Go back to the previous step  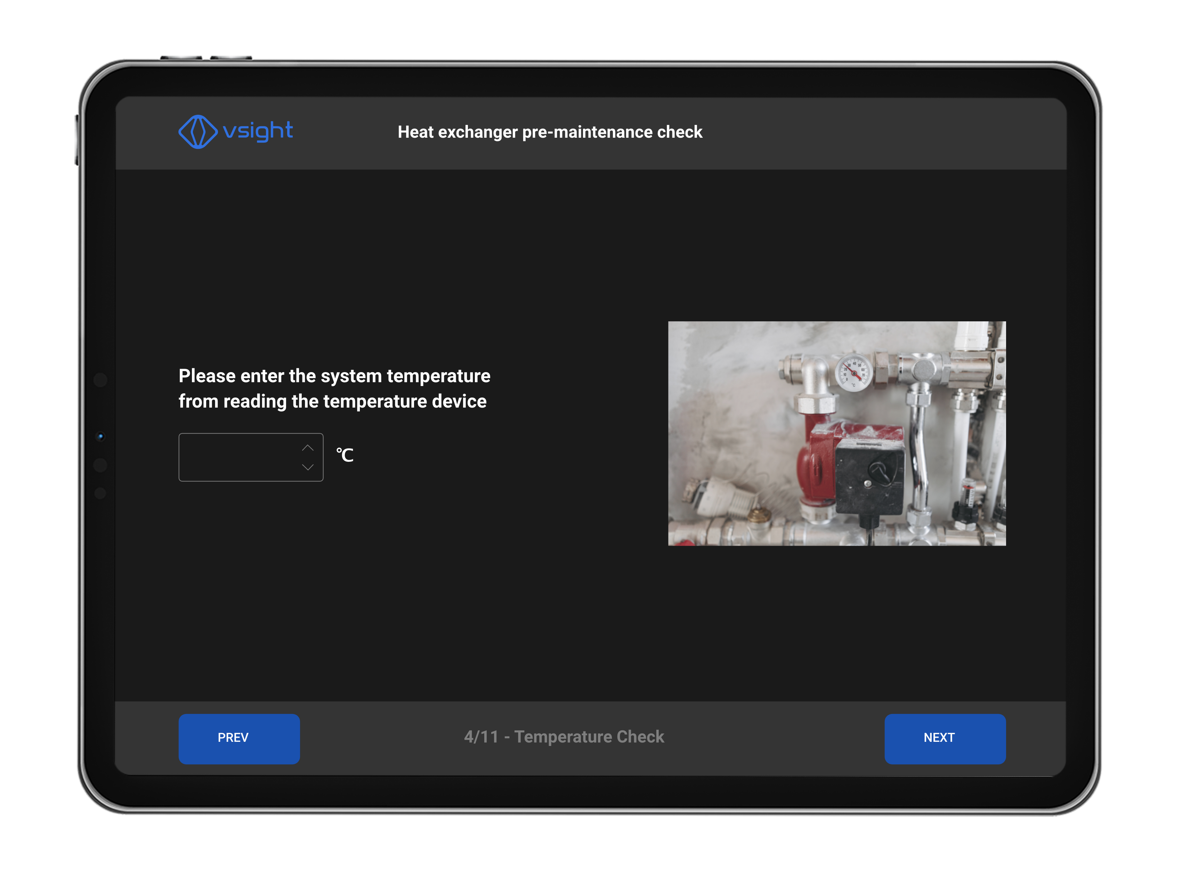[x=239, y=738]
